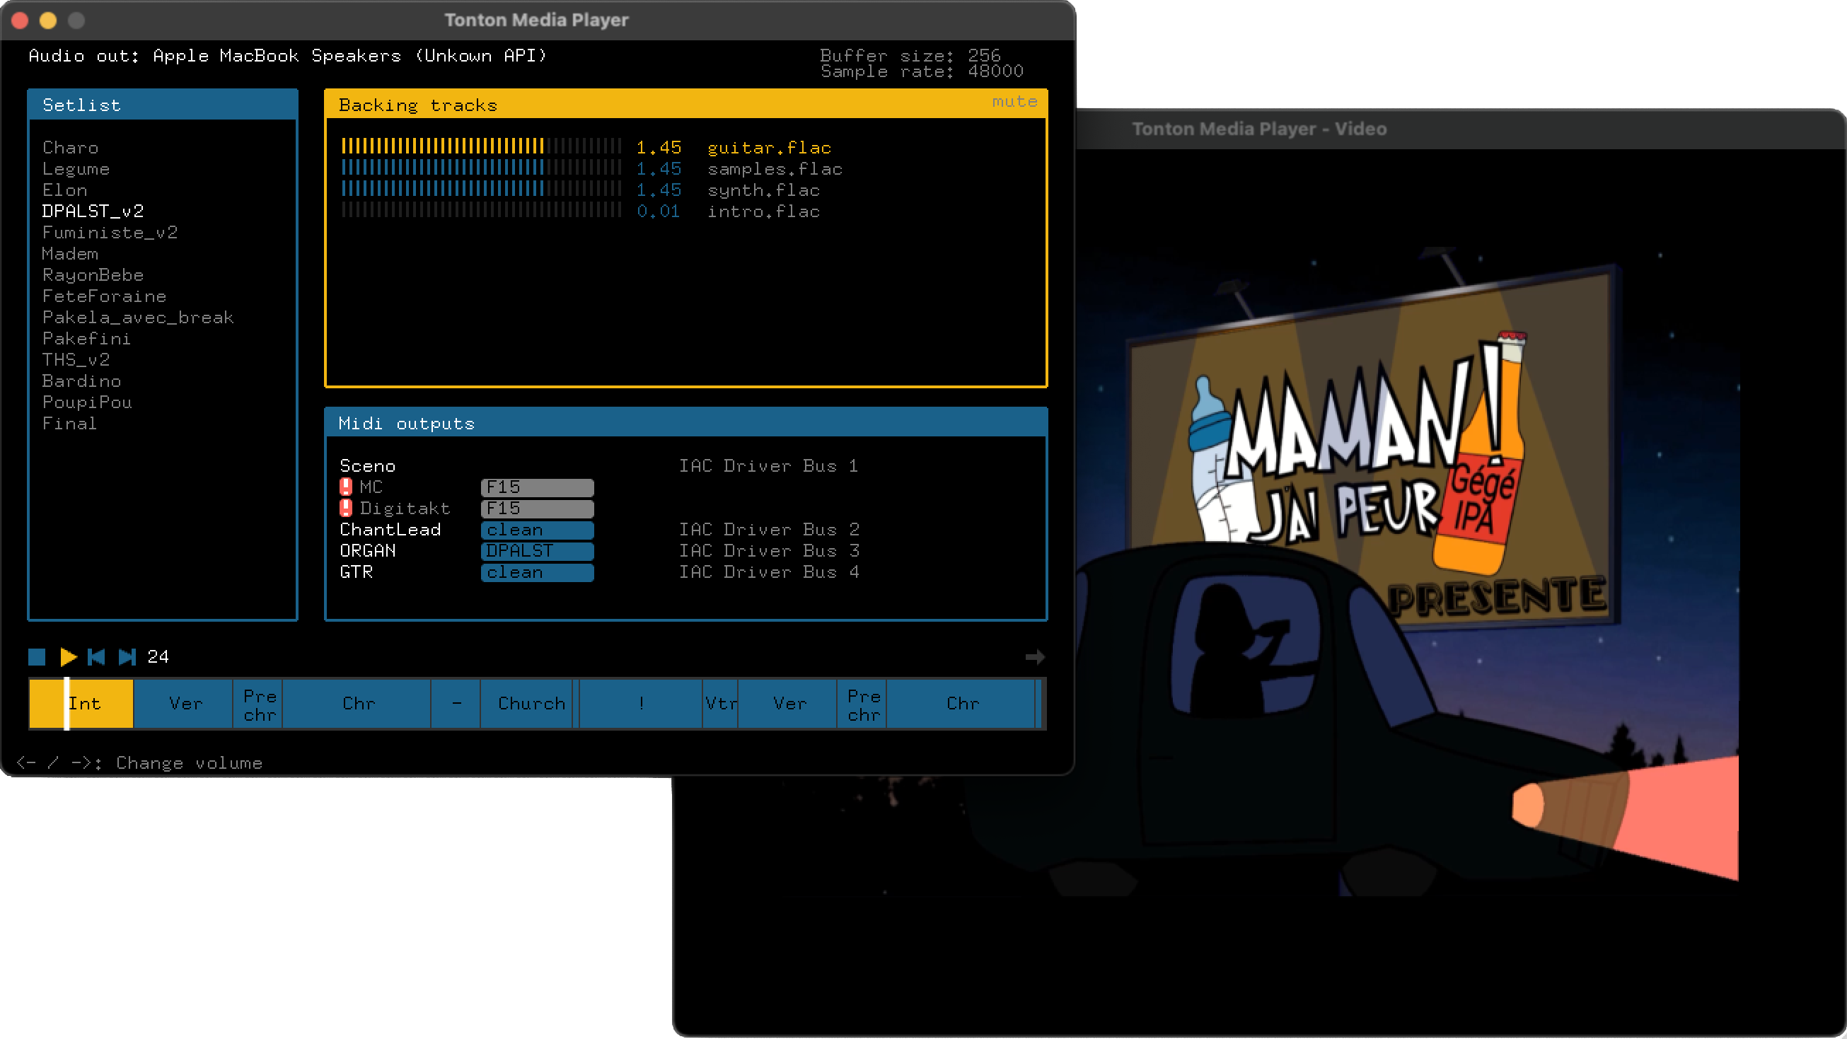Open the ORGAN DPALST preset selector
The height and width of the screenshot is (1039, 1847).
[x=537, y=551]
